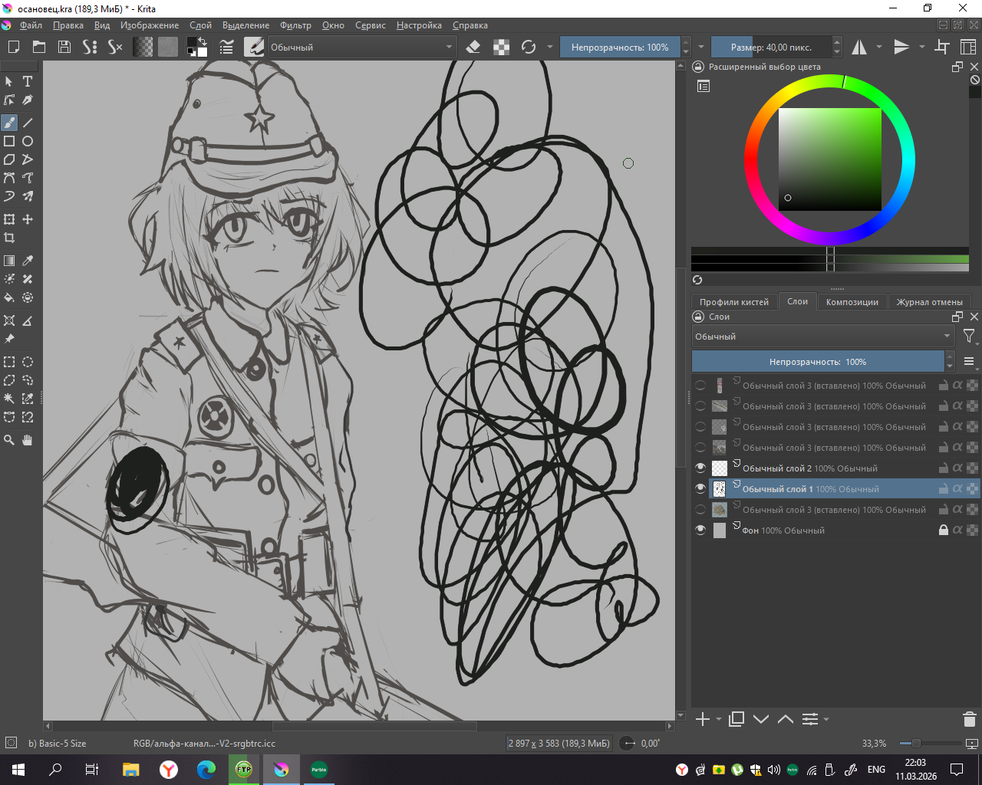
Task: Expand the add layer dropdown arrow
Action: [x=719, y=719]
